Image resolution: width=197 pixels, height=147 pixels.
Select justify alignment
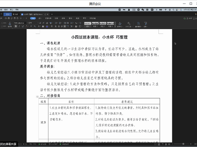pos(65,26)
